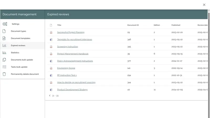The image size is (210, 118).
Task: Click the Document ID column header
Action: pyautogui.click(x=133, y=25)
